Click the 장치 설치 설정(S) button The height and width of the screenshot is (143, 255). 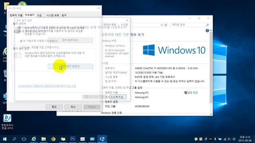[x=71, y=66]
